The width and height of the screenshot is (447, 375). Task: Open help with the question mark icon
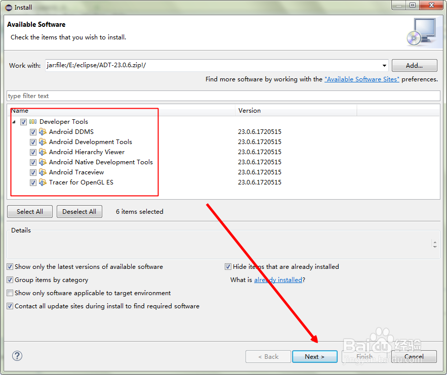point(17,356)
